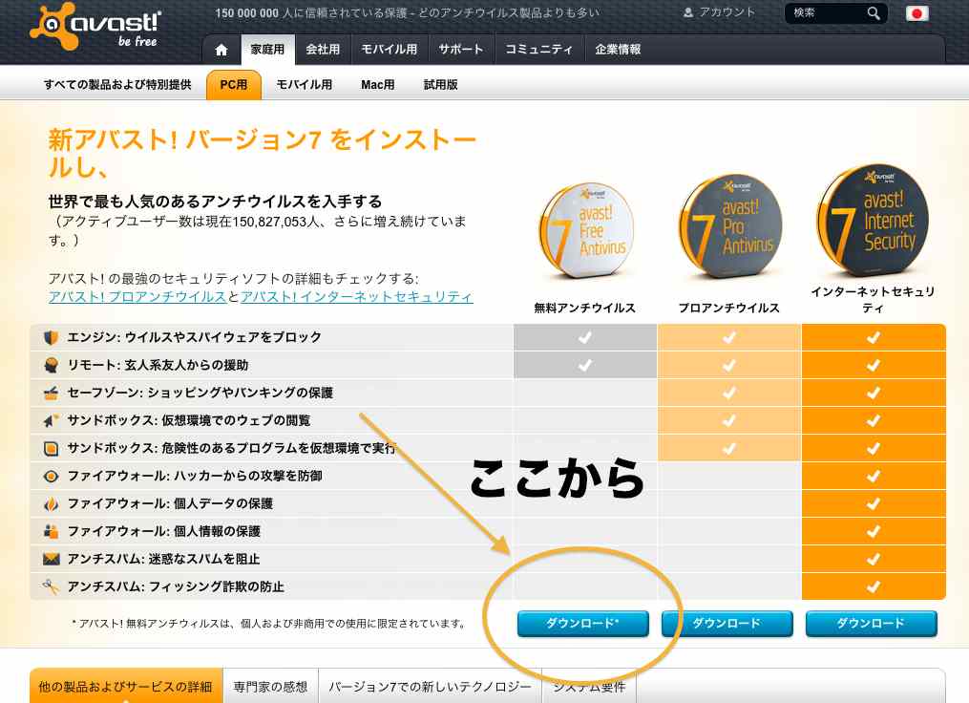The image size is (969, 703).
Task: Open the コミュニティ menu item
Action: point(538,50)
